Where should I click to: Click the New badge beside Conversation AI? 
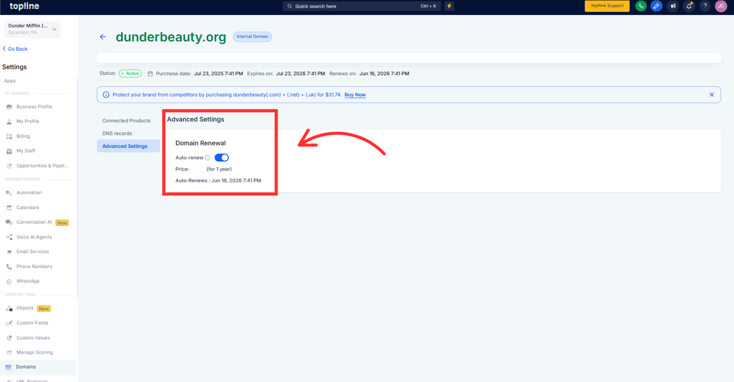tap(62, 223)
